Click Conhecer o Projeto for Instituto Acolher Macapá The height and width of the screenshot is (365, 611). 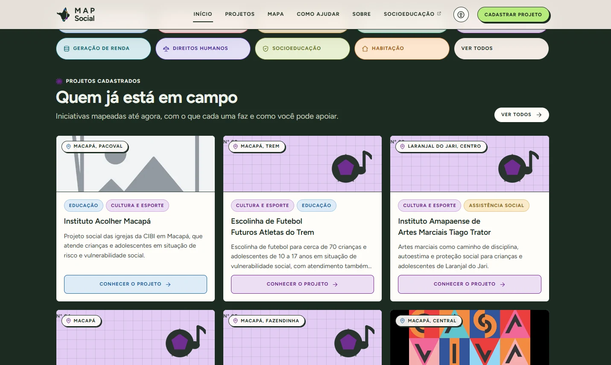(135, 284)
